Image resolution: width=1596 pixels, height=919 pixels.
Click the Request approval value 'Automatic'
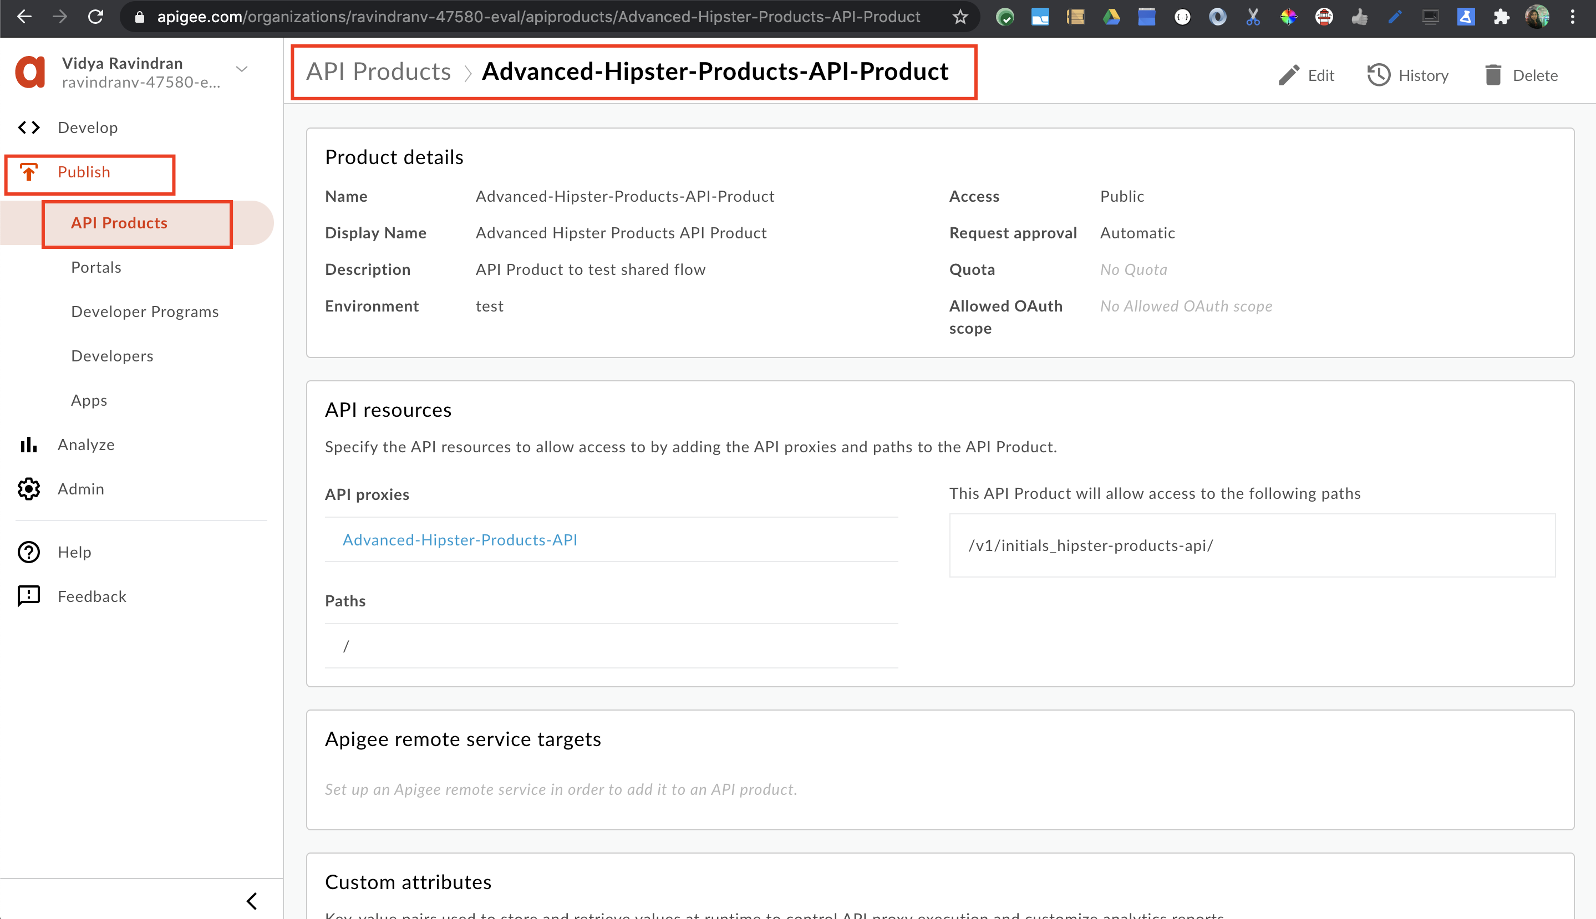coord(1137,233)
